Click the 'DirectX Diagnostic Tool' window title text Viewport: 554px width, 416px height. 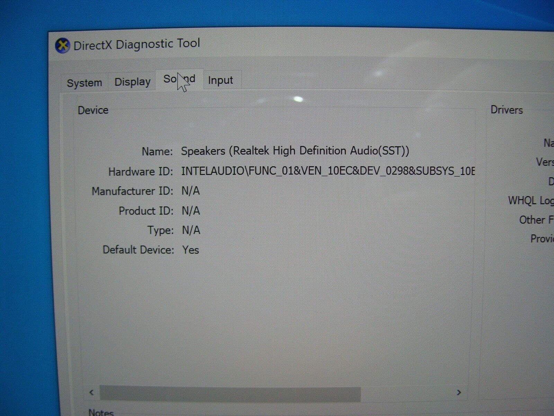[x=137, y=44]
